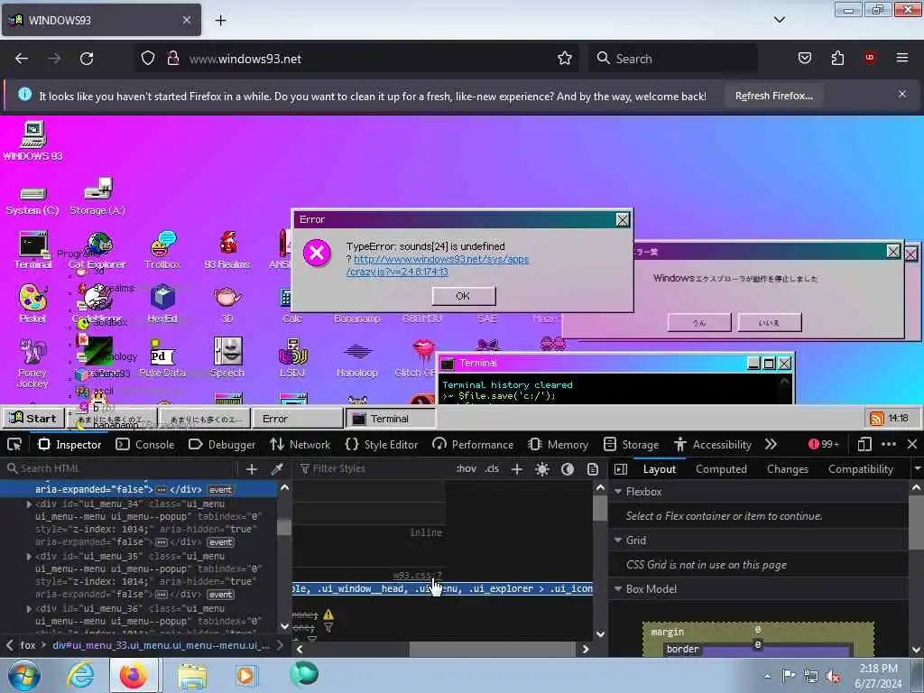
Task: Click the Firefox Search box
Action: 672,59
